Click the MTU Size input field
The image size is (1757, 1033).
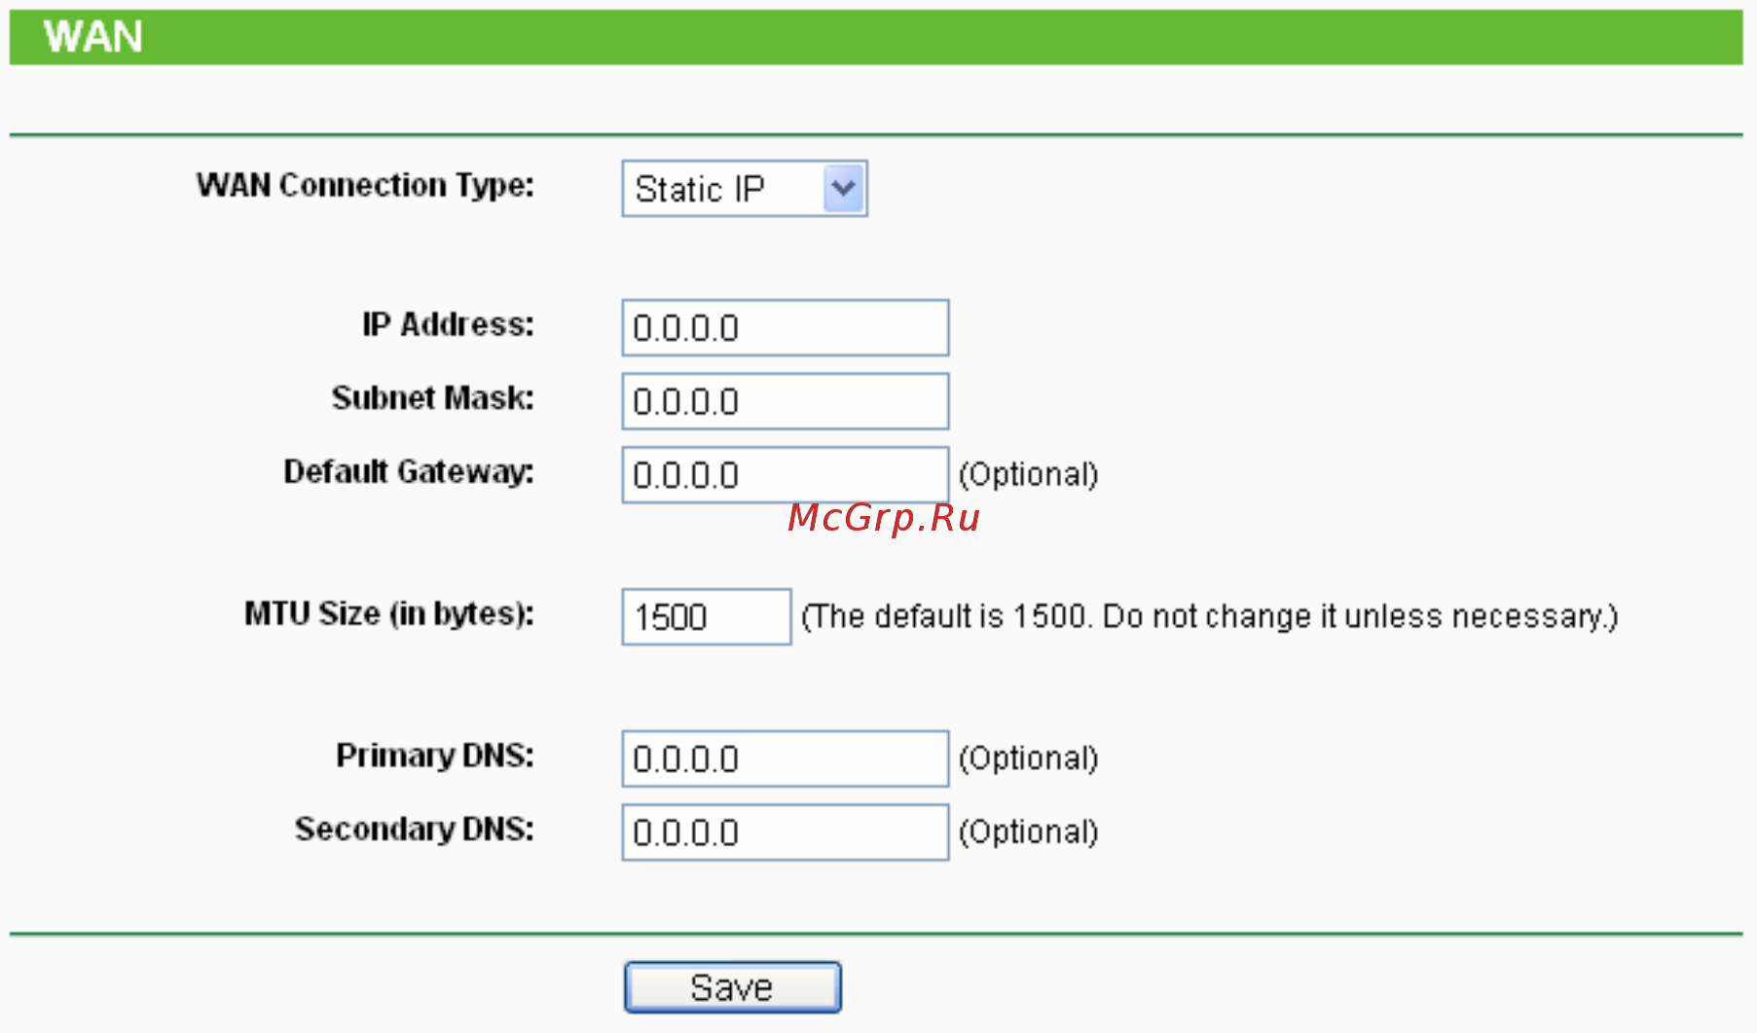pyautogui.click(x=707, y=616)
